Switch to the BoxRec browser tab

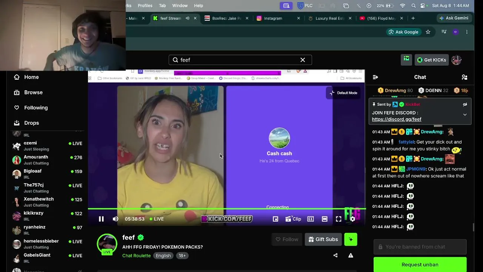tap(226, 18)
